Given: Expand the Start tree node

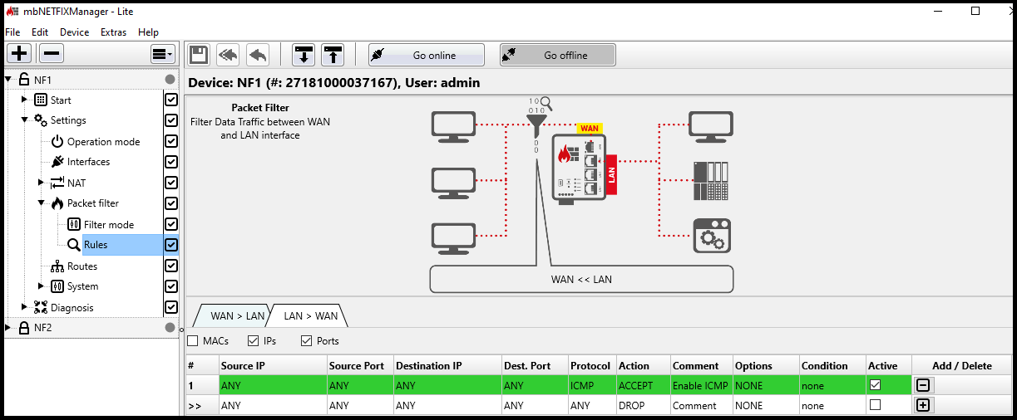Looking at the screenshot, I should point(25,100).
